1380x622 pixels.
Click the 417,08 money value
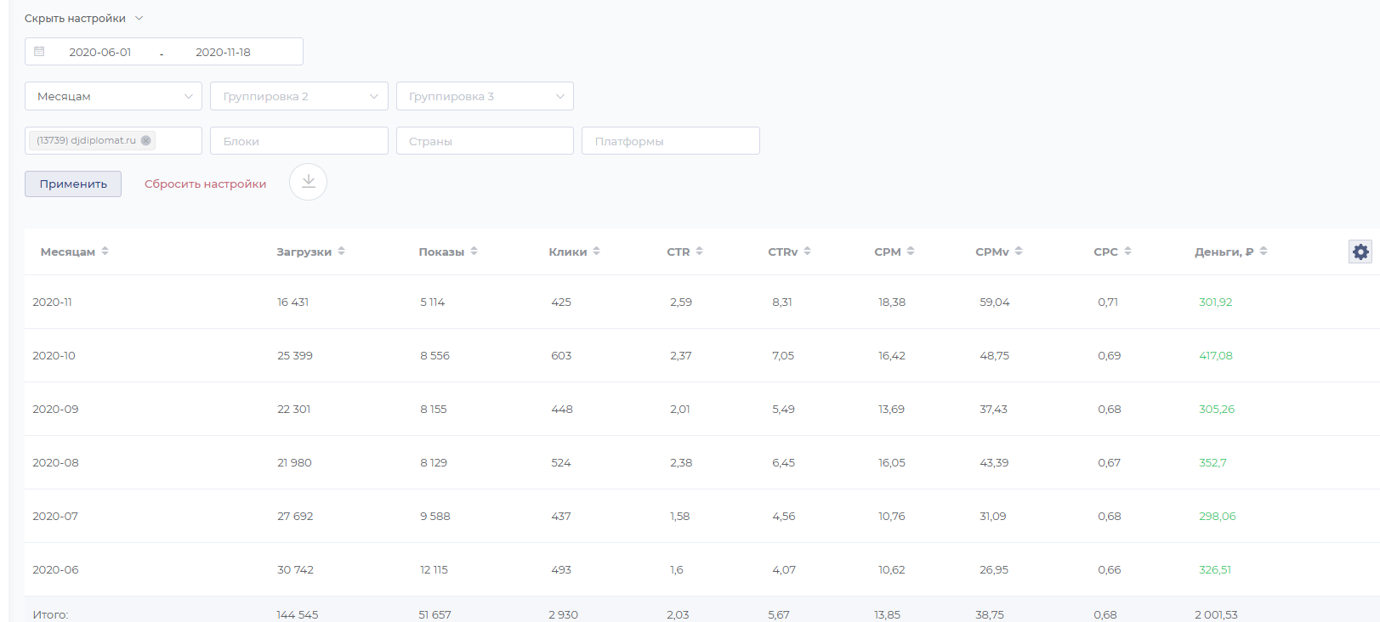(1215, 356)
